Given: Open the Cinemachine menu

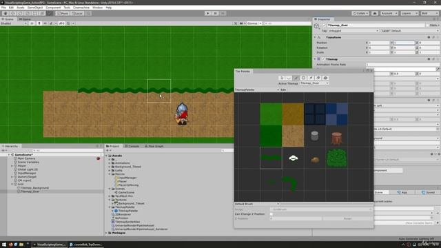Looking at the screenshot, I should [x=81, y=8].
